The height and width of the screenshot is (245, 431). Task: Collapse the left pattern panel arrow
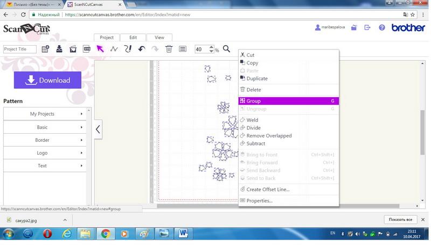98,129
